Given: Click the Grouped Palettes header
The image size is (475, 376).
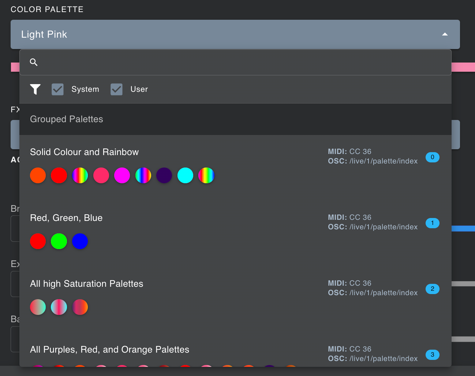Looking at the screenshot, I should coord(235,119).
